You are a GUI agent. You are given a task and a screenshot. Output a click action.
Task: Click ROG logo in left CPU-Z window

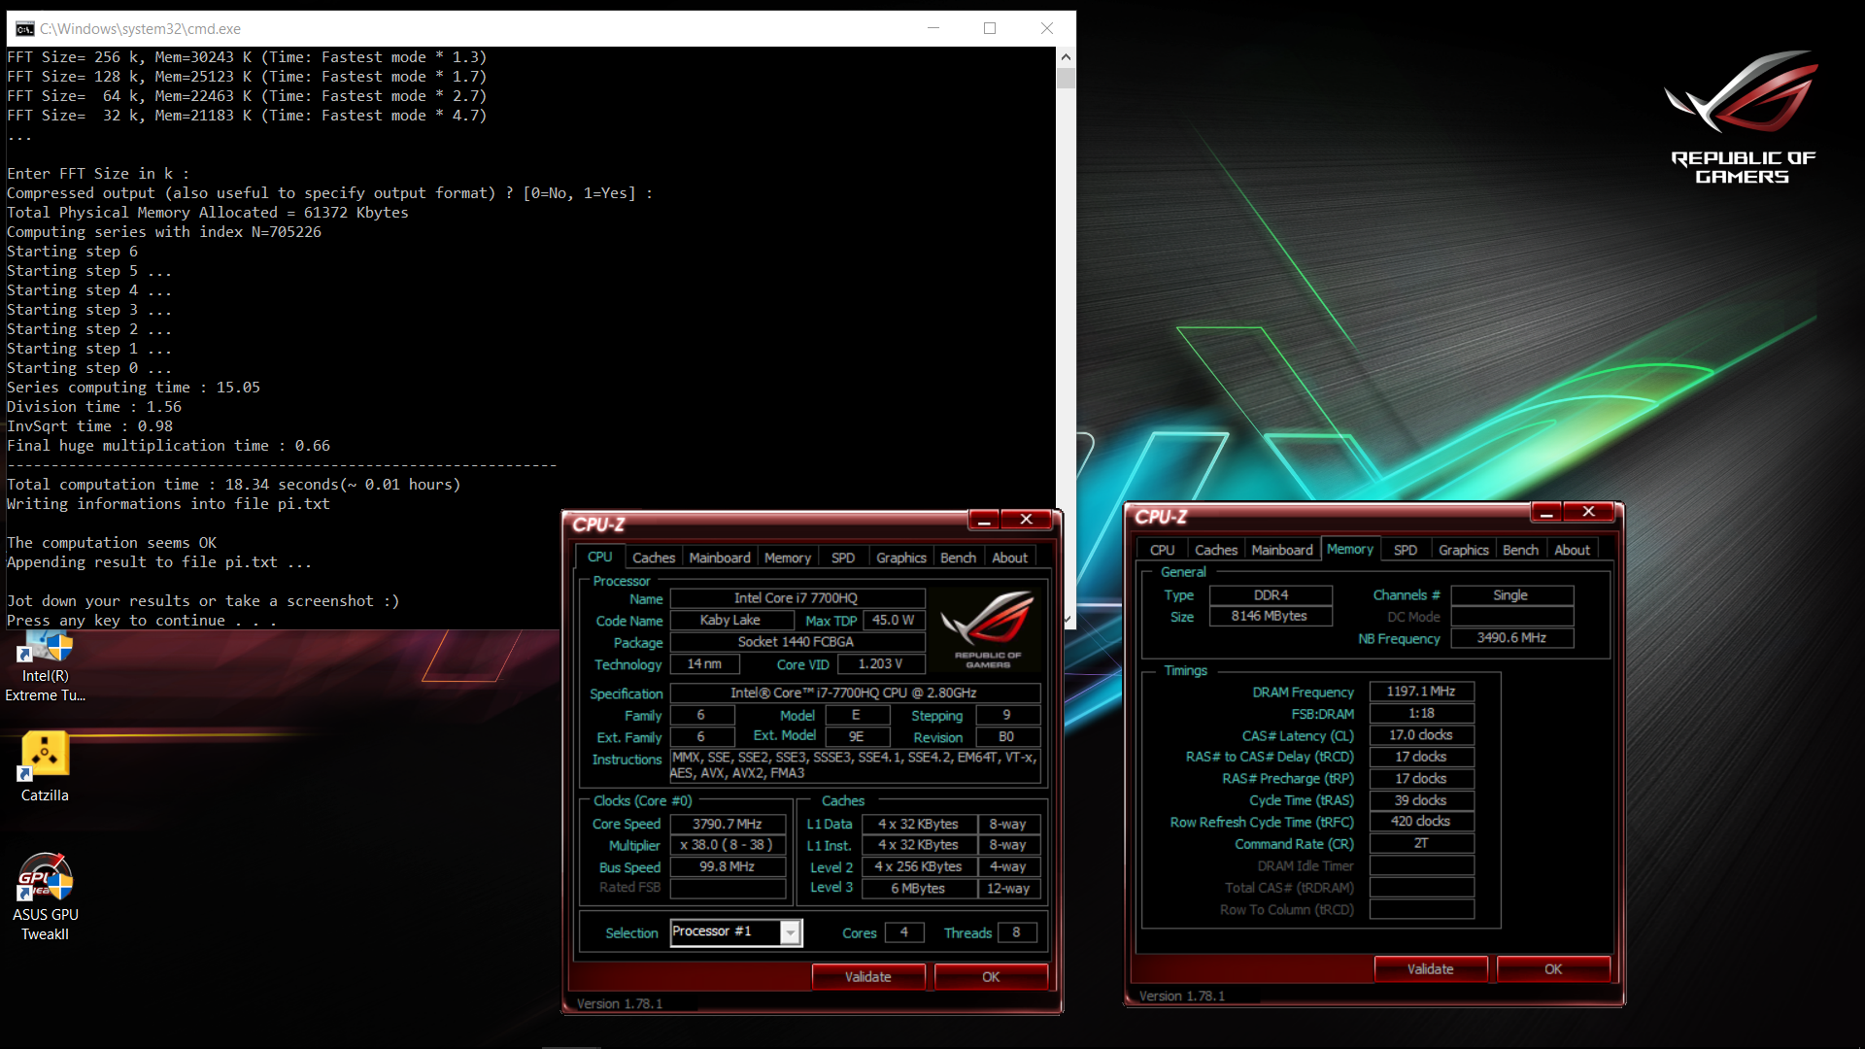[987, 629]
